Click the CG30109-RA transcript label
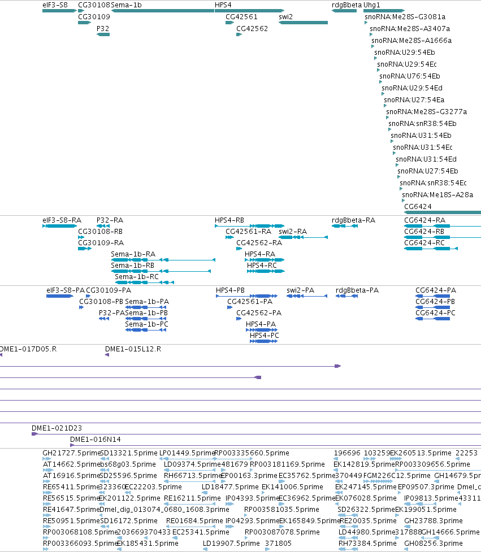Image resolution: width=481 pixels, height=552 pixels. click(101, 243)
